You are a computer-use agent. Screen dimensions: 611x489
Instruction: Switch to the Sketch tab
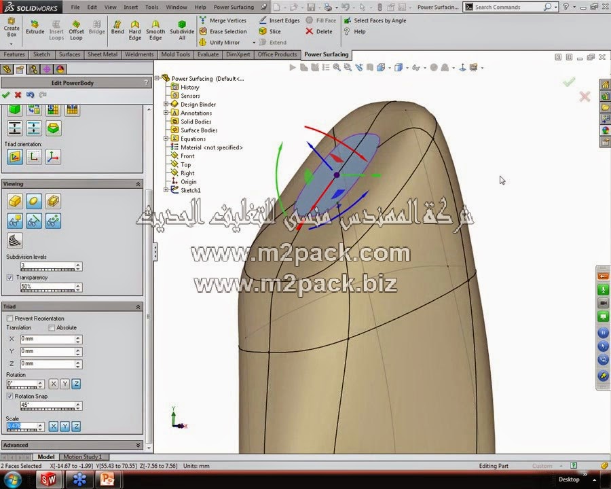click(41, 54)
